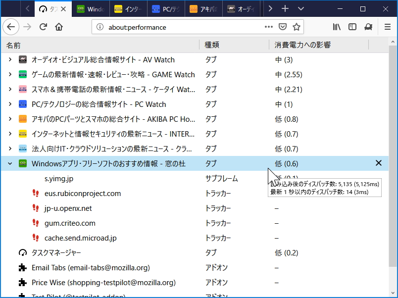398x298 pixels.
Task: Click the AV Watch favicon in the list
Action: (23, 60)
